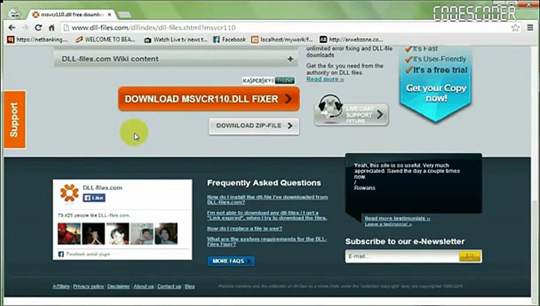Image resolution: width=540 pixels, height=306 pixels.
Task: Click the headset live chat icon
Action: (330, 107)
